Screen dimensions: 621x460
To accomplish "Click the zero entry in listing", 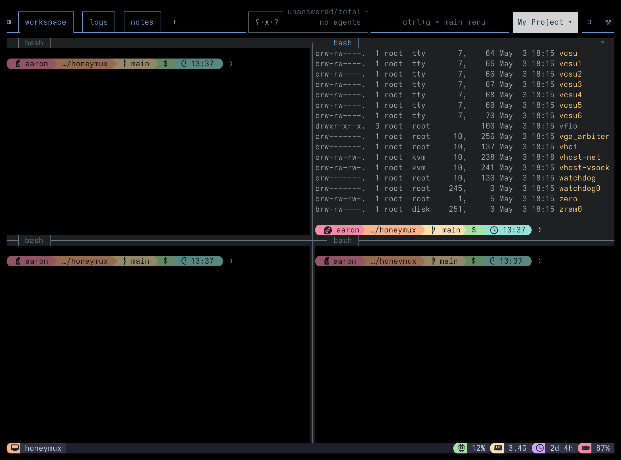I will point(568,199).
